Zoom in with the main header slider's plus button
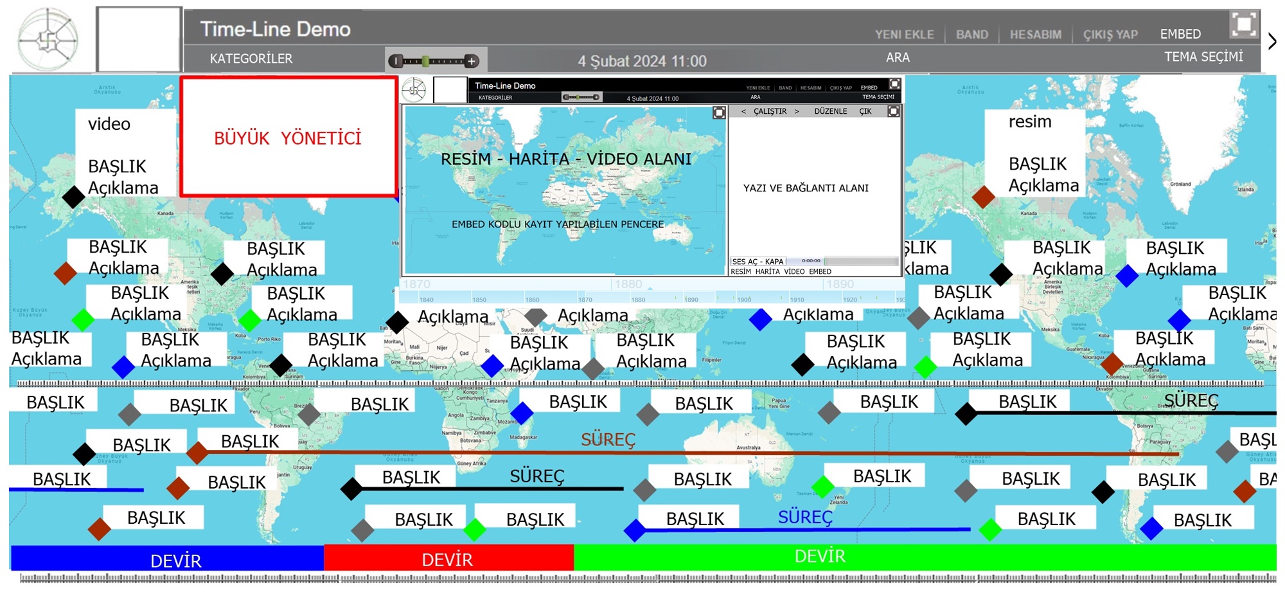This screenshot has height=592, width=1285. (x=472, y=61)
